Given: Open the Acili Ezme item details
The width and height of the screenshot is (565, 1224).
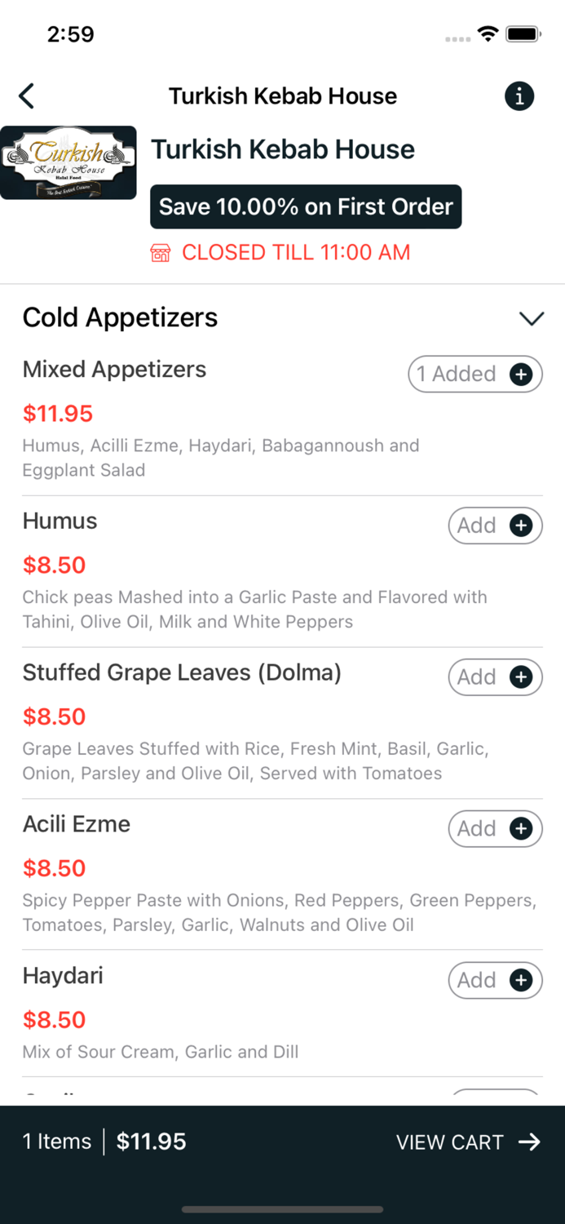Looking at the screenshot, I should pyautogui.click(x=77, y=824).
